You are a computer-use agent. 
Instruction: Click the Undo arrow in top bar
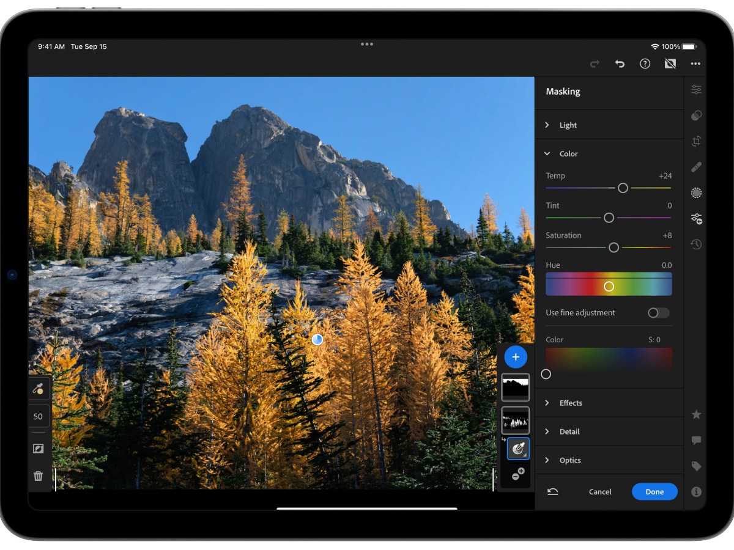pyautogui.click(x=620, y=64)
